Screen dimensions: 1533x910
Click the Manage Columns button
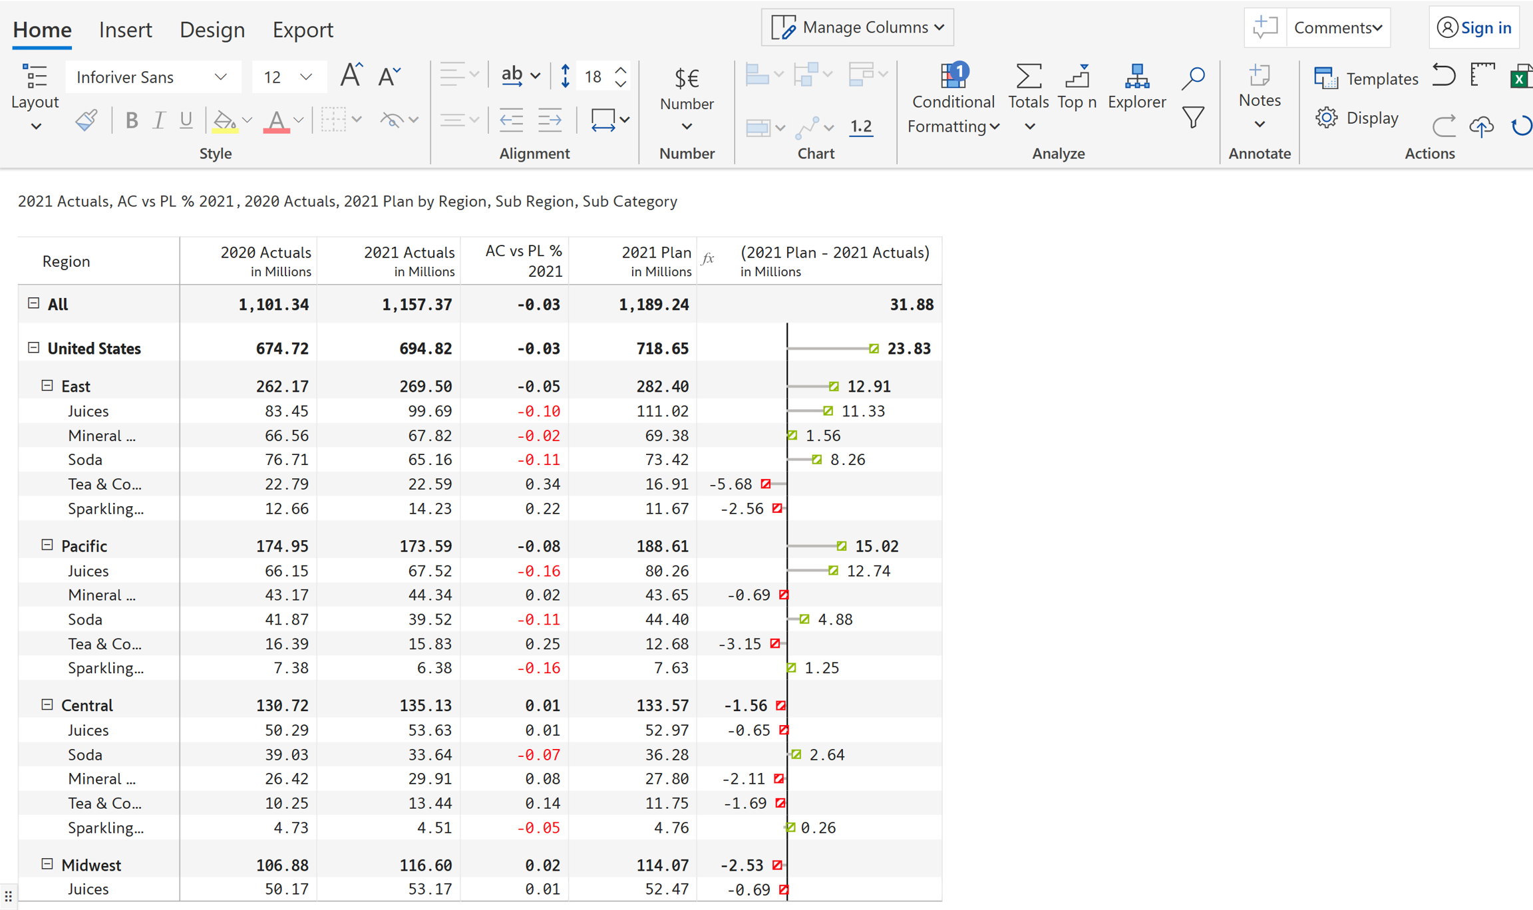[857, 27]
